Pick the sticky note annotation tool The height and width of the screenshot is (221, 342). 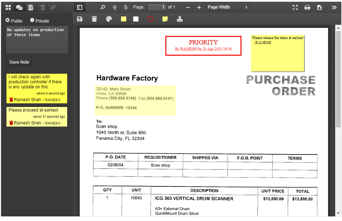(165, 19)
